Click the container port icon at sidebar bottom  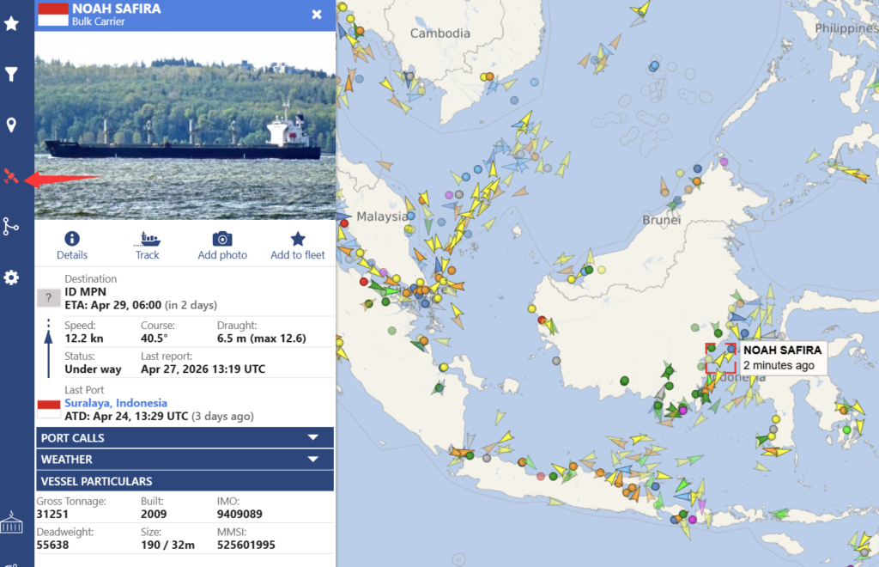[x=11, y=521]
